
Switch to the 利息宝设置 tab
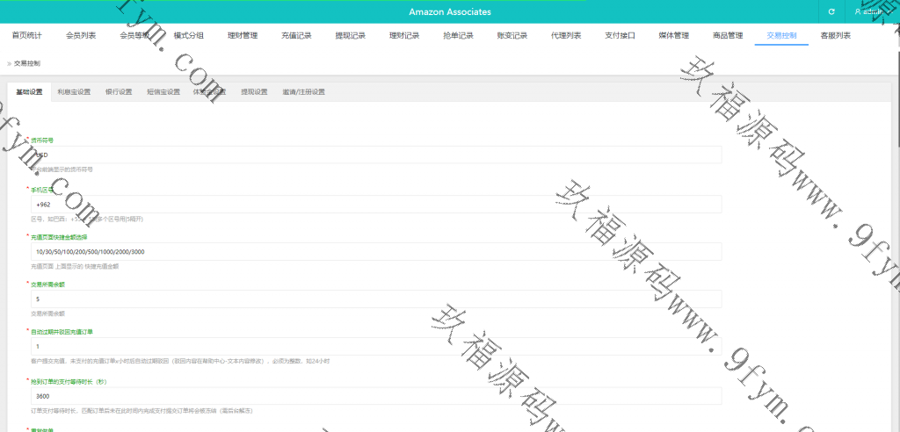click(x=74, y=91)
